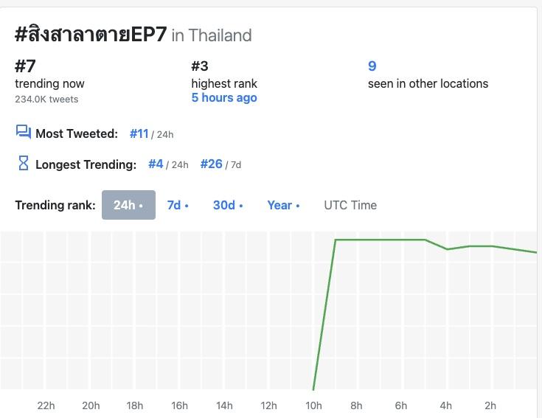The image size is (542, 418).
Task: Click the green trend line plateau on chart
Action: (380, 240)
